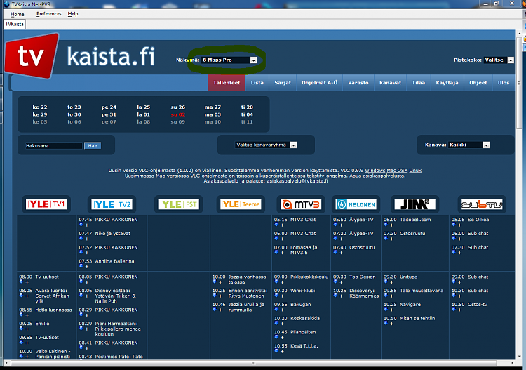Click plus icon under 10.50 Ostos-tv
Screen dimensions: 526x370
[x=459, y=310]
